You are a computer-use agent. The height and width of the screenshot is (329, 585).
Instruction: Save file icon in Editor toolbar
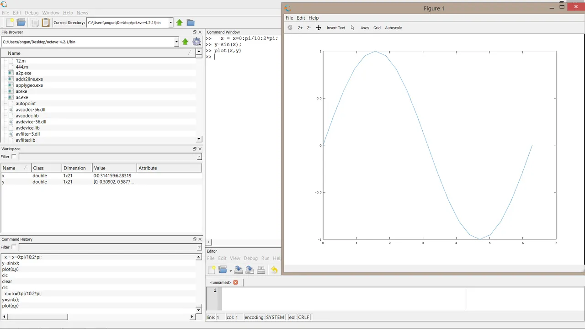239,270
